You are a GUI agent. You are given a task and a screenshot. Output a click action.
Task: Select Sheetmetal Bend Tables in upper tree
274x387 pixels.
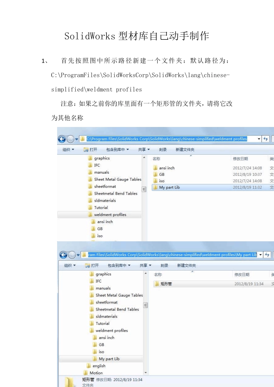click(113, 193)
